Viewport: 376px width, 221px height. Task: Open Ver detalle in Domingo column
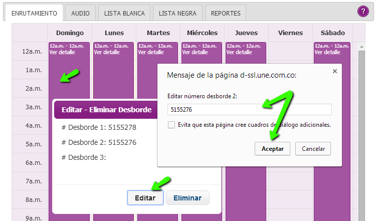coord(62,52)
